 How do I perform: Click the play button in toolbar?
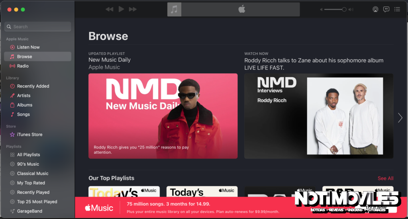121,10
